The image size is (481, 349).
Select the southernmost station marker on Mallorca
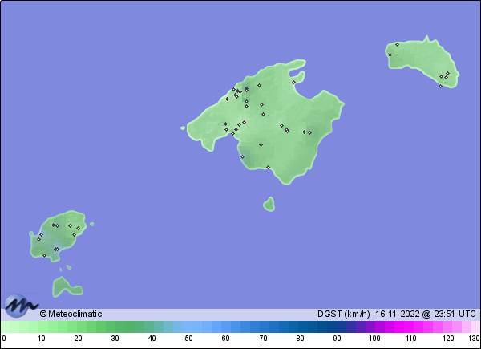(x=268, y=168)
